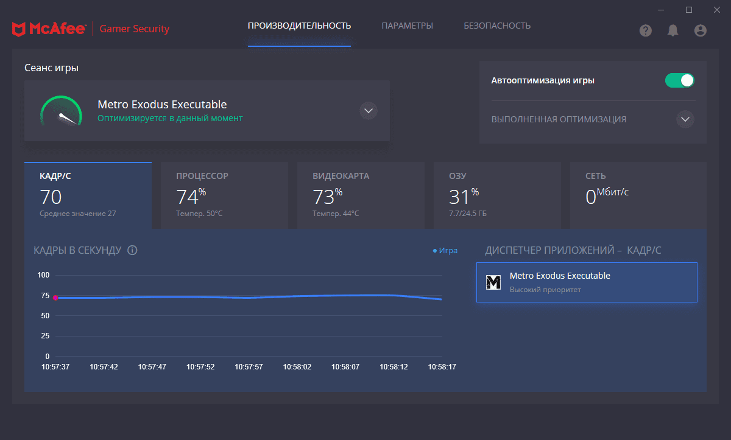731x440 pixels.
Task: Select the ВИДЕОКАРТА metric card
Action: coord(361,195)
